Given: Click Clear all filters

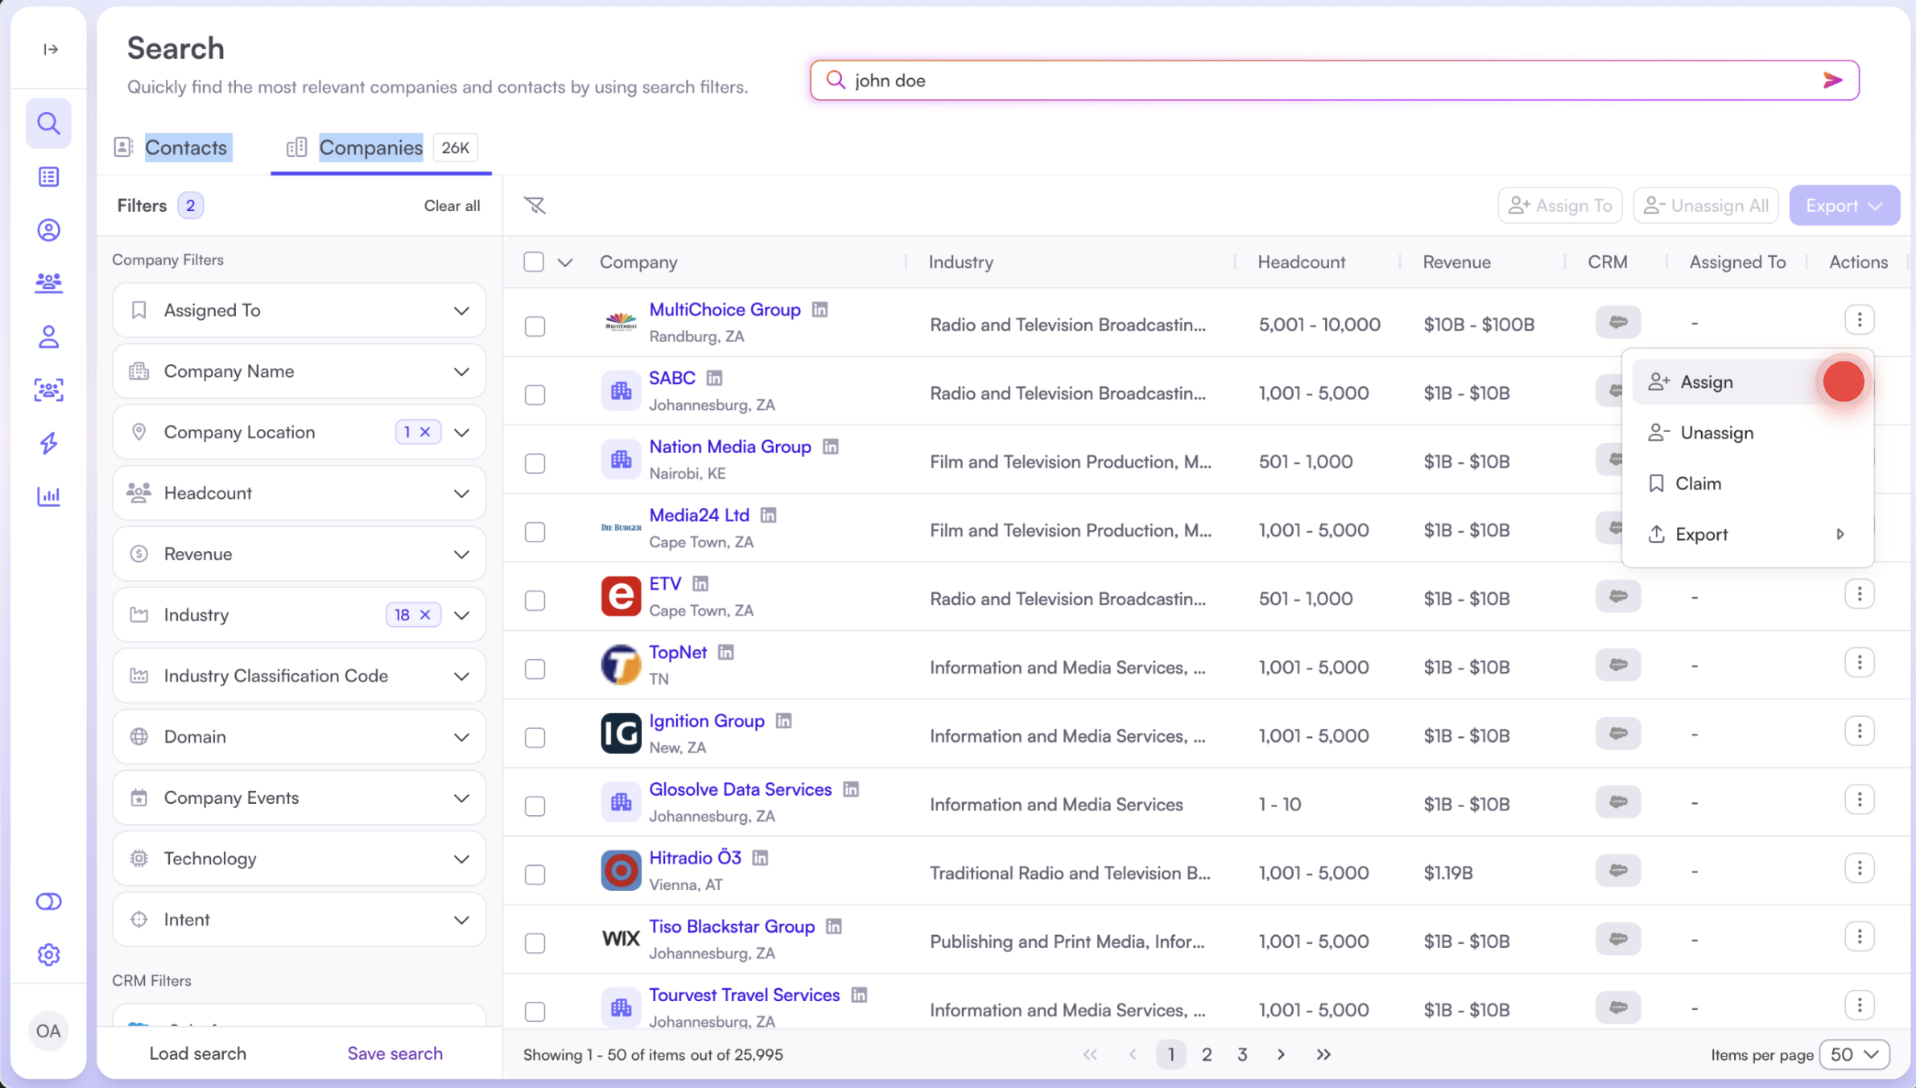Looking at the screenshot, I should coord(452,205).
